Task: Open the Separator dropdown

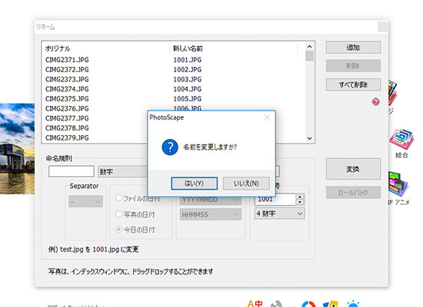Action: click(x=86, y=201)
